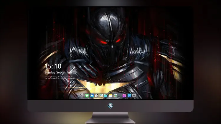This screenshot has width=221, height=124.
Task: Open the Clips clapperboard app in dock
Action: (106, 96)
